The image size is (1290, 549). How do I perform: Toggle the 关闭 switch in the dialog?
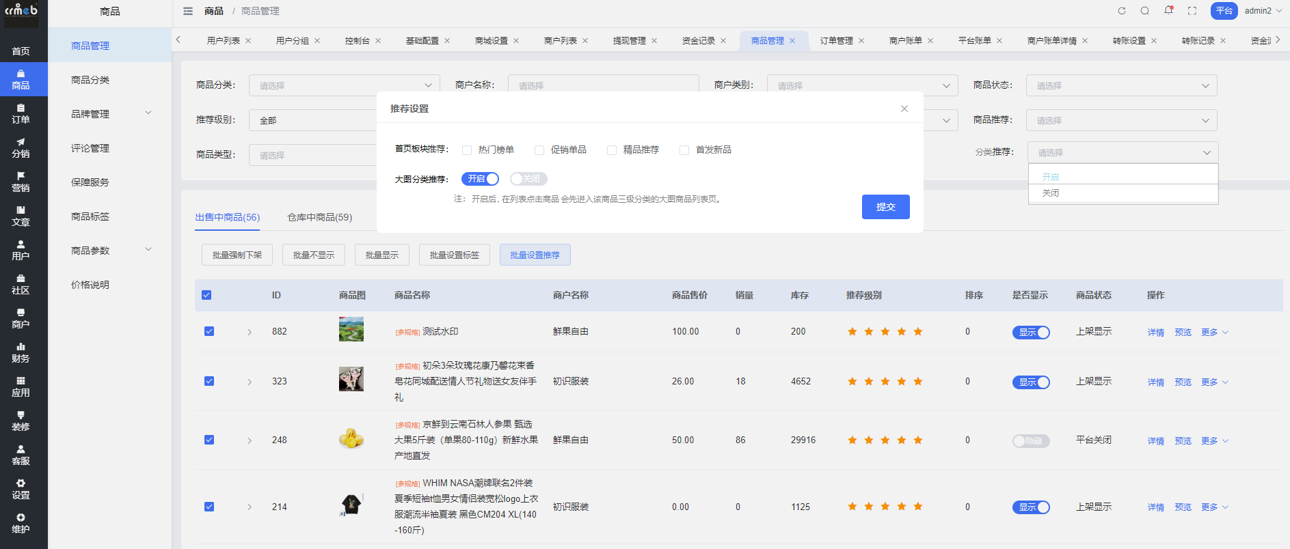pyautogui.click(x=528, y=179)
